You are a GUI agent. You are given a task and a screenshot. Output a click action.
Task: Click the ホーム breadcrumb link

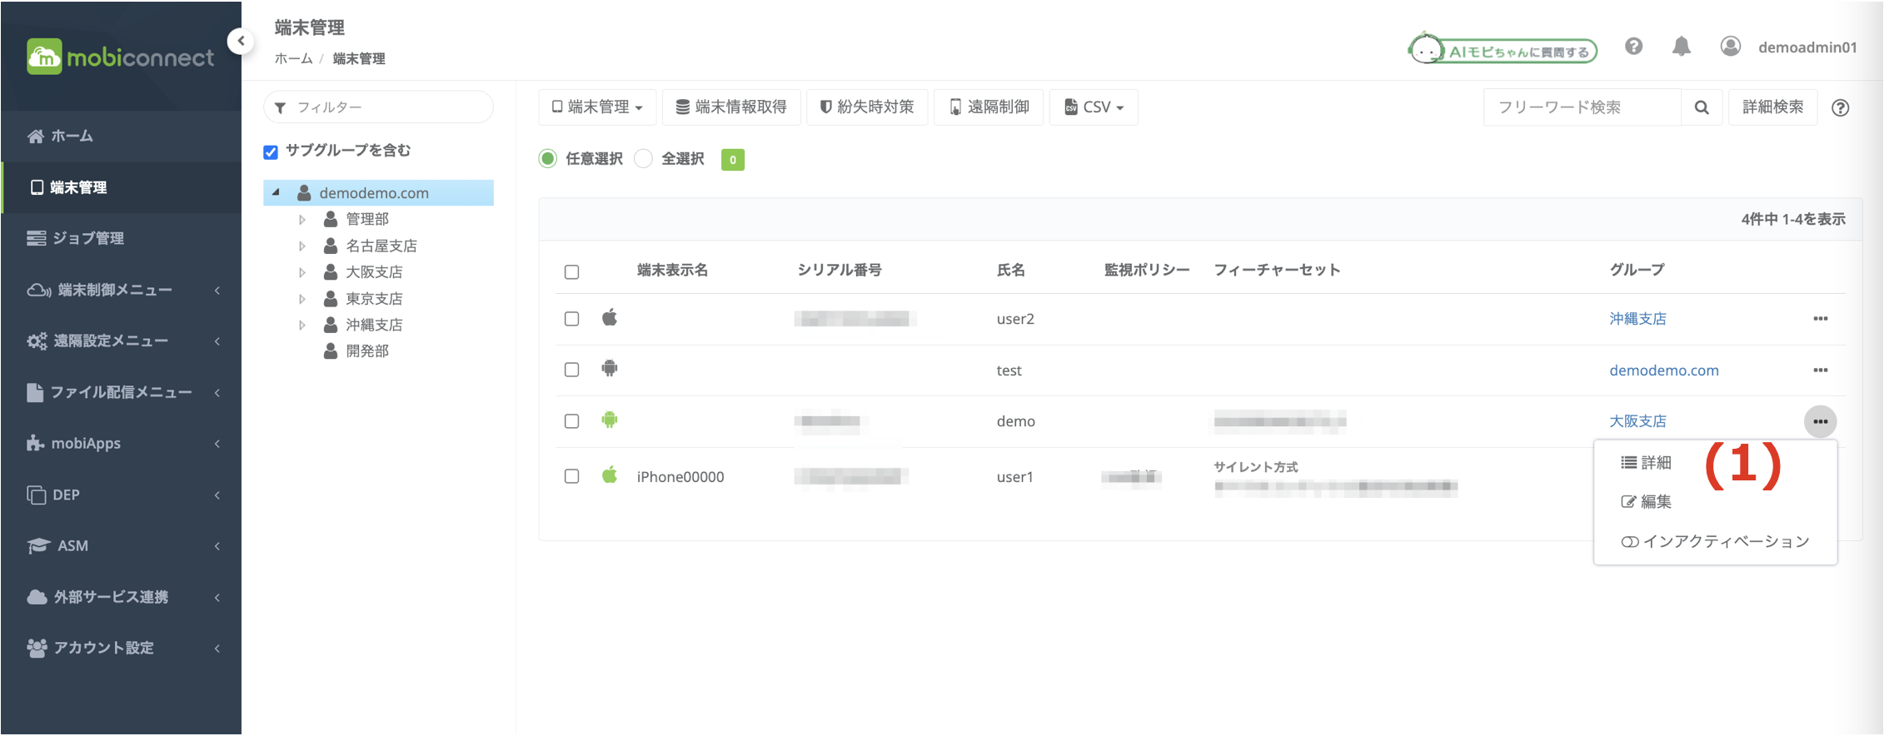pyautogui.click(x=293, y=59)
